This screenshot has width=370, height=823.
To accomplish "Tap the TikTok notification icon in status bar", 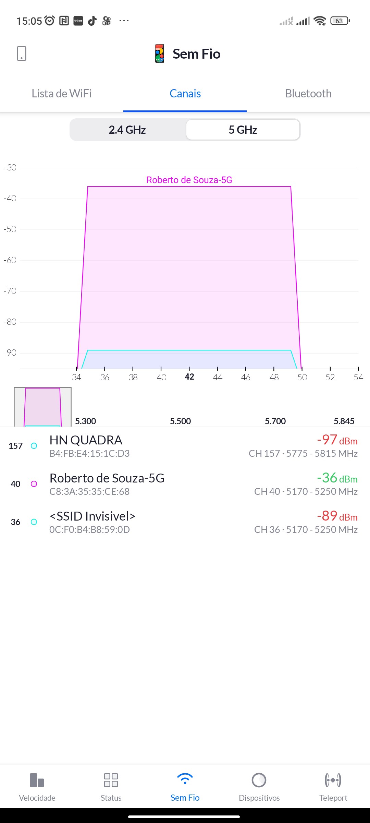I will pos(92,21).
